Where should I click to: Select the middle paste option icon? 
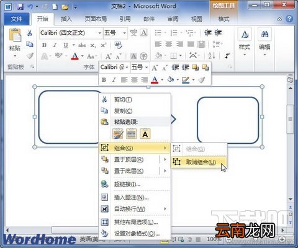[x=132, y=133]
